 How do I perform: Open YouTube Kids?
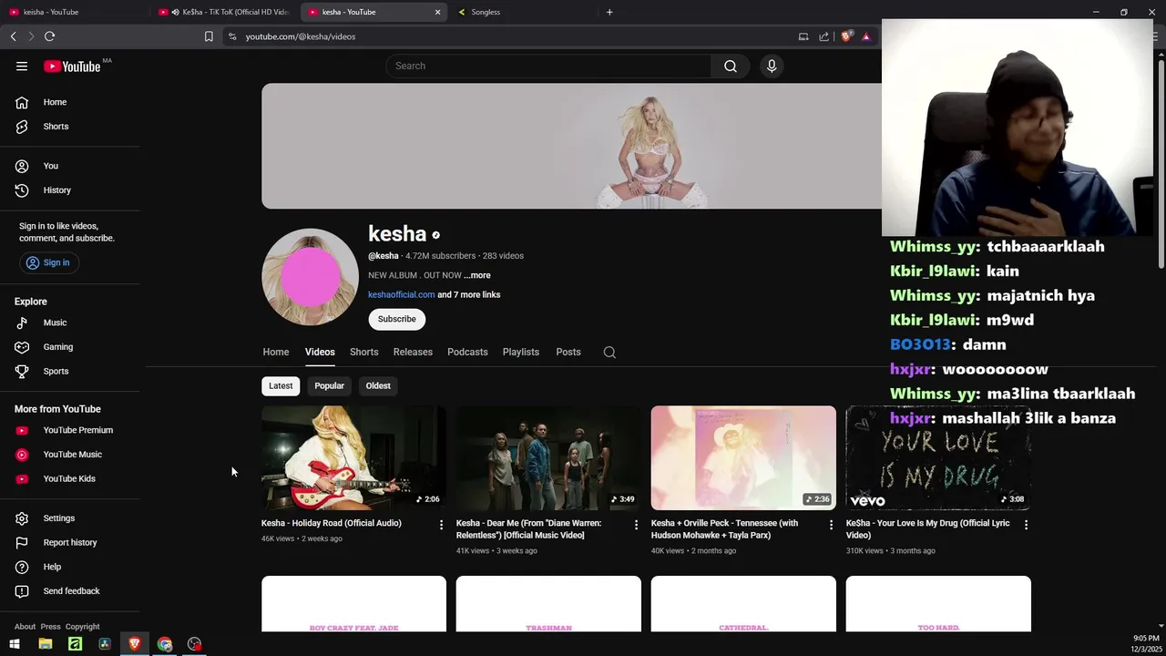pyautogui.click(x=70, y=478)
